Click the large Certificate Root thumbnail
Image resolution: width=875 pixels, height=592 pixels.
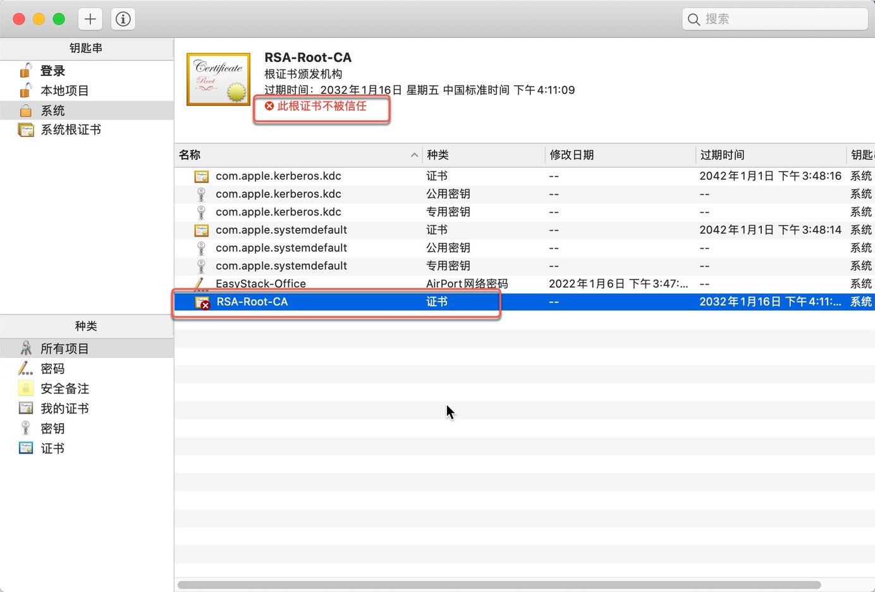[219, 80]
